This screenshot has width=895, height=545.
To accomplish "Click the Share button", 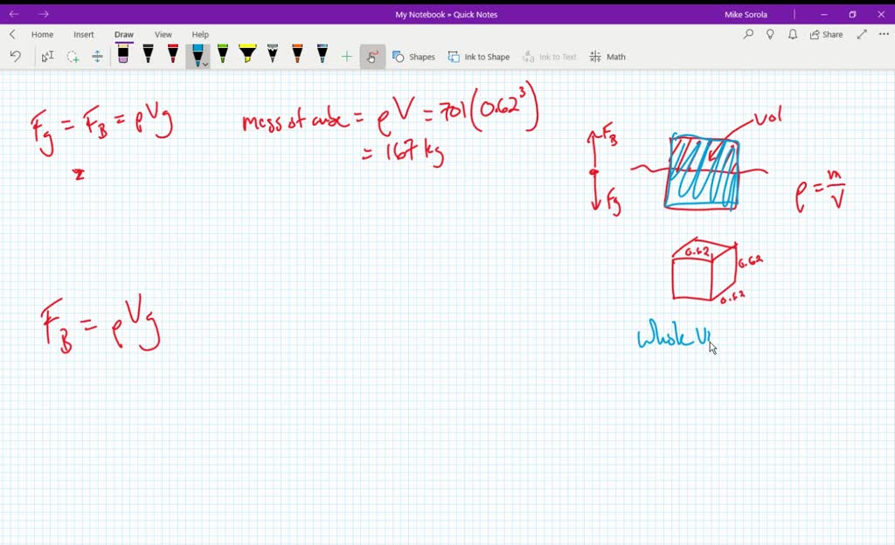I will click(824, 34).
